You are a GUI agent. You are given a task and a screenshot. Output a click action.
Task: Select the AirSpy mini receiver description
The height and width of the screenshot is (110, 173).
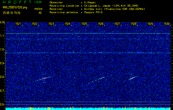(114, 9)
